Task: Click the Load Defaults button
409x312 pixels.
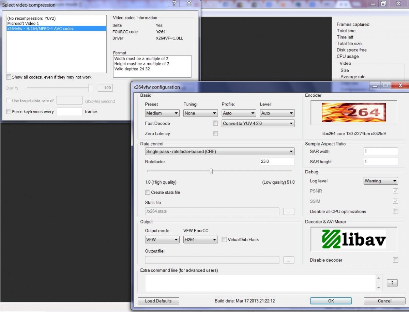Action: click(x=158, y=301)
